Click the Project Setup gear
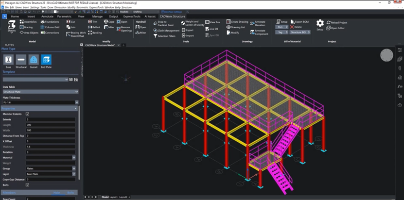Image resolution: width=404 pixels, height=200 pixels. pyautogui.click(x=320, y=25)
